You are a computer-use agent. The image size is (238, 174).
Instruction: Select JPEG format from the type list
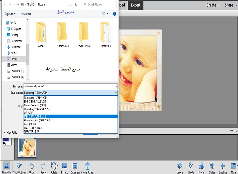[x=35, y=117]
